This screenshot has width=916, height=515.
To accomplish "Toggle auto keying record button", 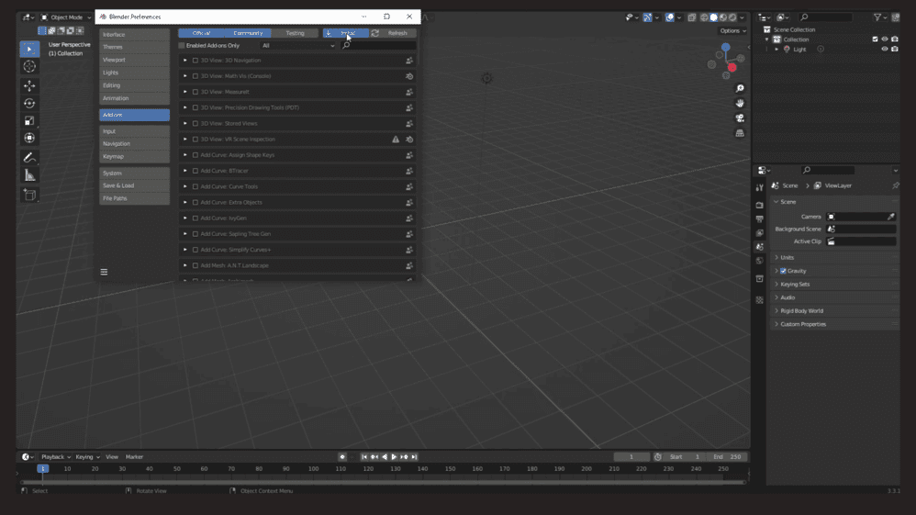I will [342, 457].
